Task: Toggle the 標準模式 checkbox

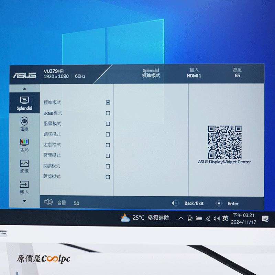Action: coord(108,102)
